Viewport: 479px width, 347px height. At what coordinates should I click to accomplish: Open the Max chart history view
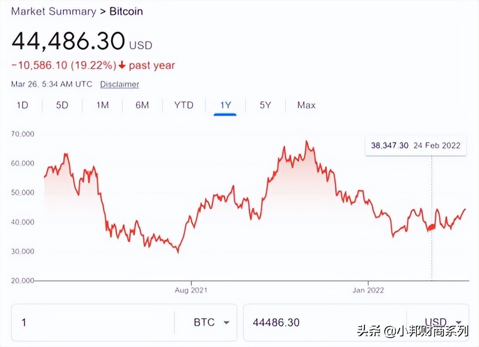pos(306,105)
